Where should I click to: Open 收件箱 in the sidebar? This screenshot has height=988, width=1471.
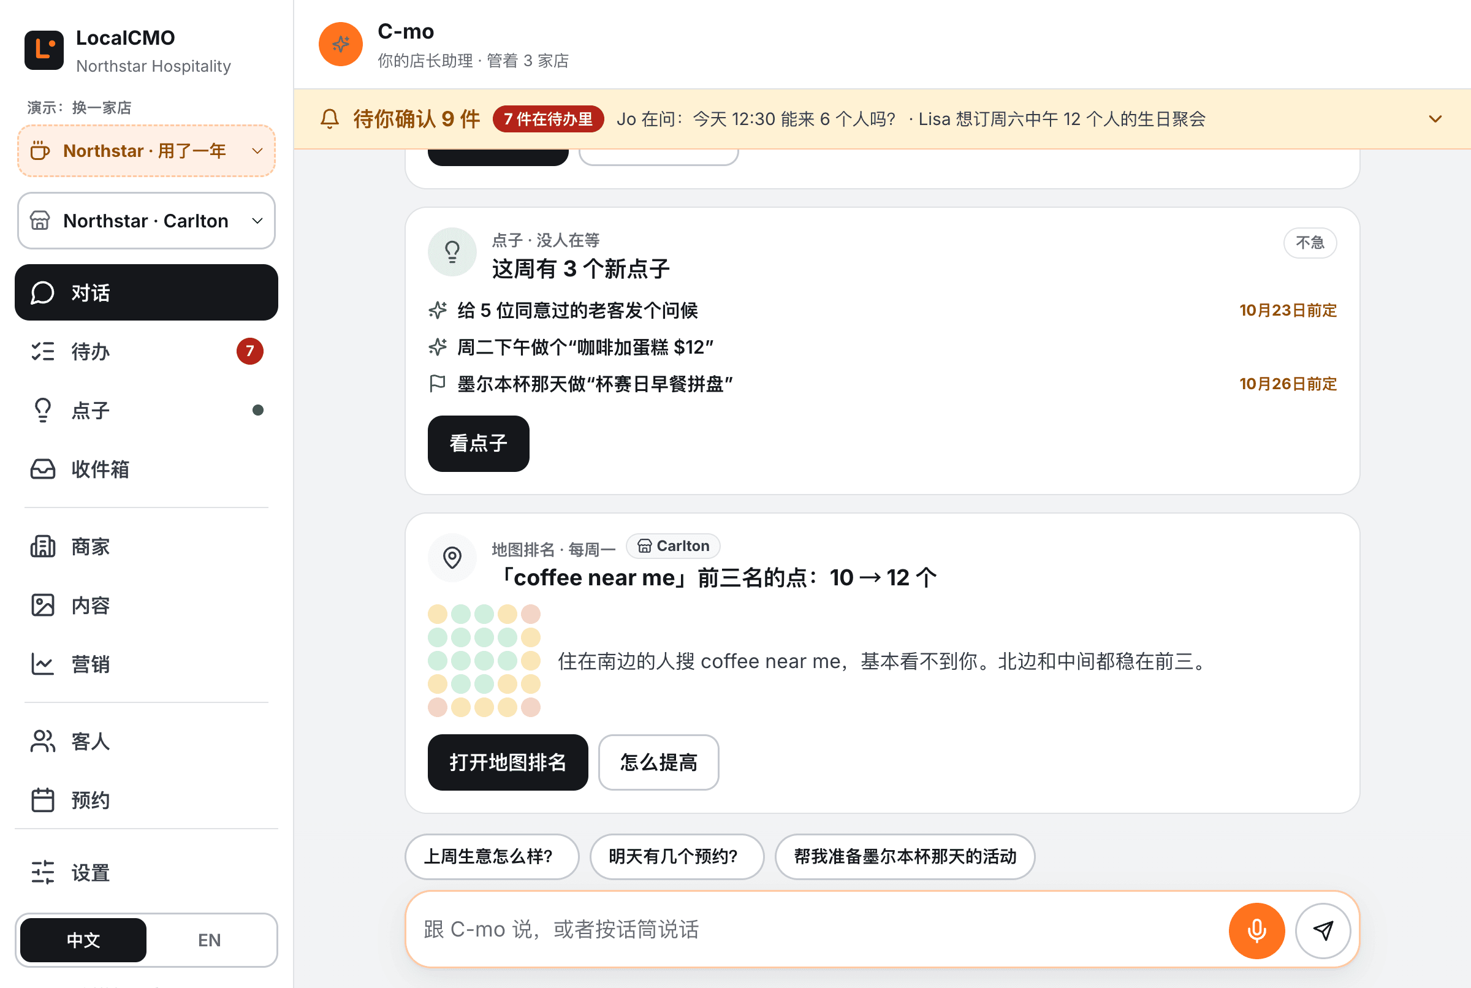(146, 469)
